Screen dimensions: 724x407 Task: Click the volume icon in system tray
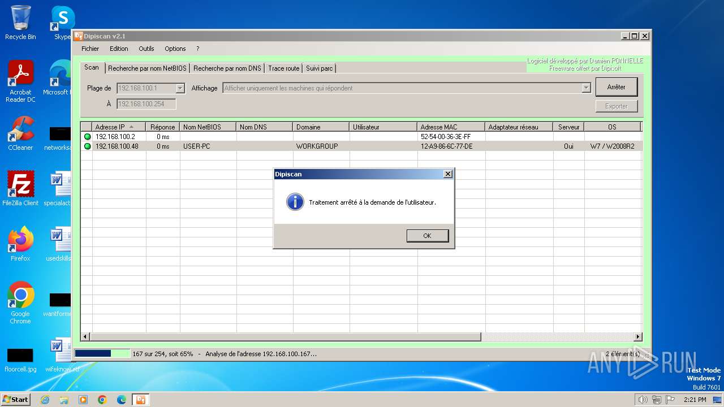(643, 400)
